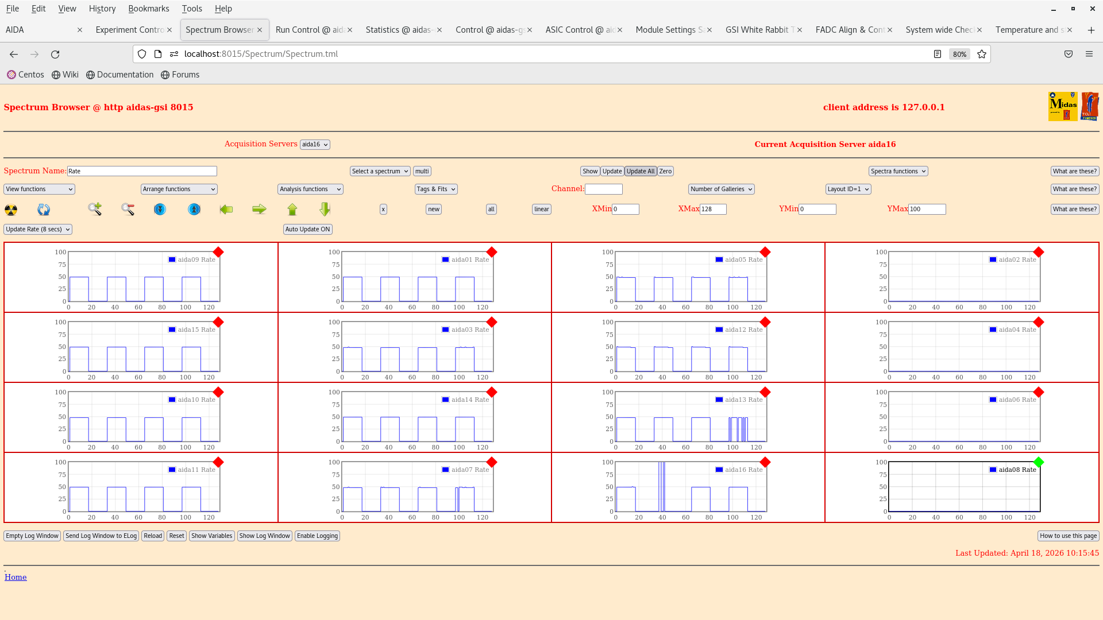Expand the Update Rate (8 secs) dropdown
This screenshot has height=620, width=1103.
click(x=38, y=229)
